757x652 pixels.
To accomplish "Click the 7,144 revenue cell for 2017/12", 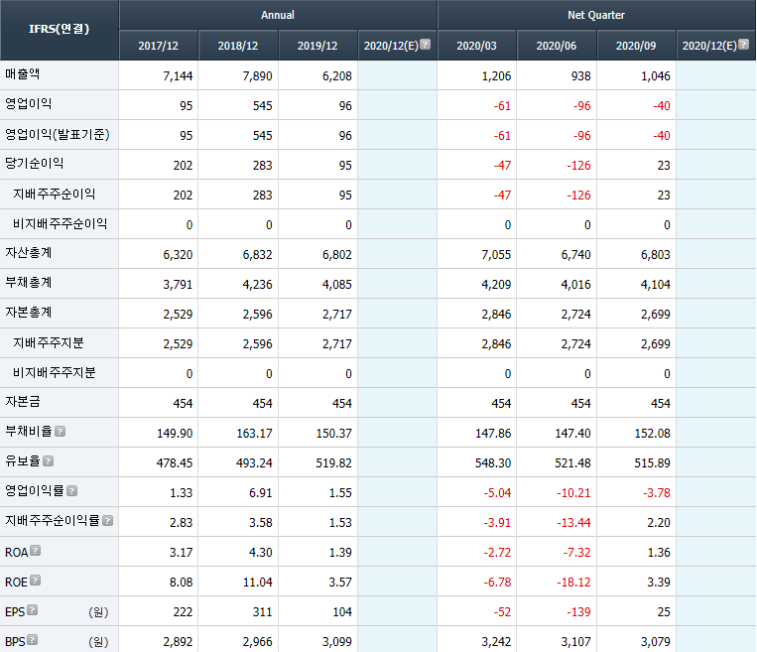I will (x=178, y=75).
